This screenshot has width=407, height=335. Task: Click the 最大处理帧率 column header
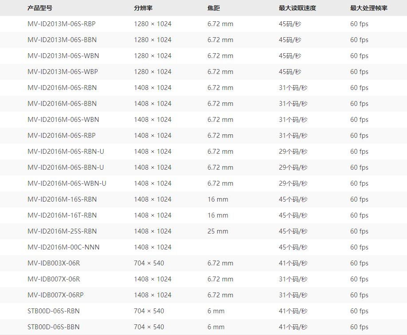pos(368,8)
